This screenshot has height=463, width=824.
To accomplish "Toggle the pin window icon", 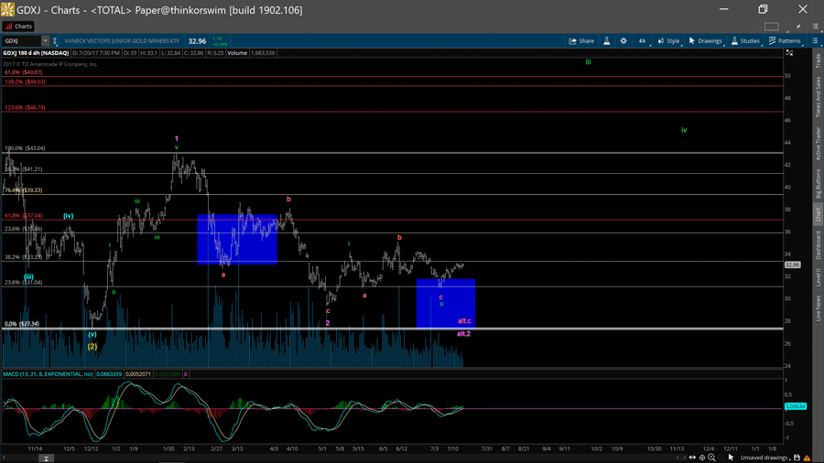I will (x=798, y=27).
